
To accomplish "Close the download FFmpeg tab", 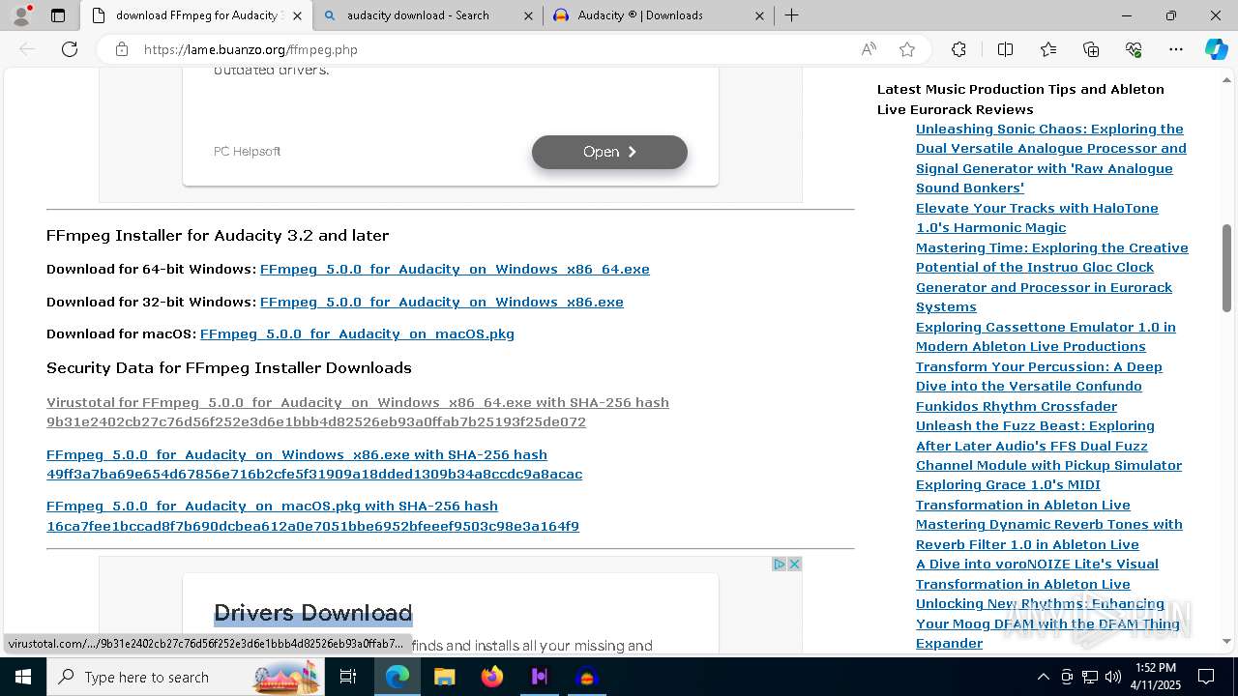I will pyautogui.click(x=297, y=15).
